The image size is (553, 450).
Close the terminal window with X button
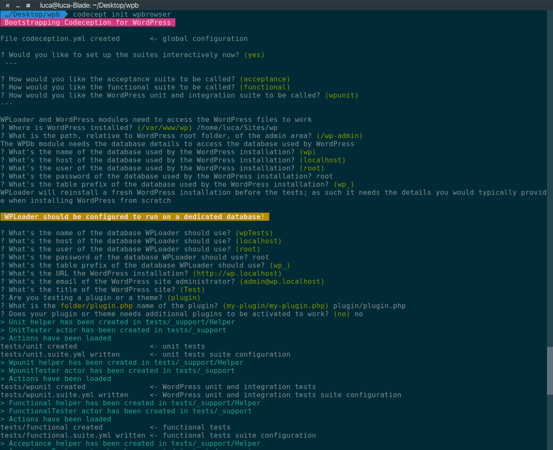pos(8,6)
